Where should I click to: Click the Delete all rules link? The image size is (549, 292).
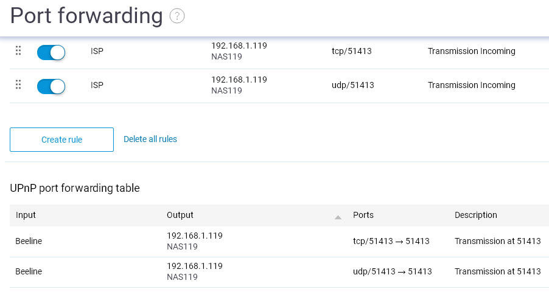tap(150, 139)
